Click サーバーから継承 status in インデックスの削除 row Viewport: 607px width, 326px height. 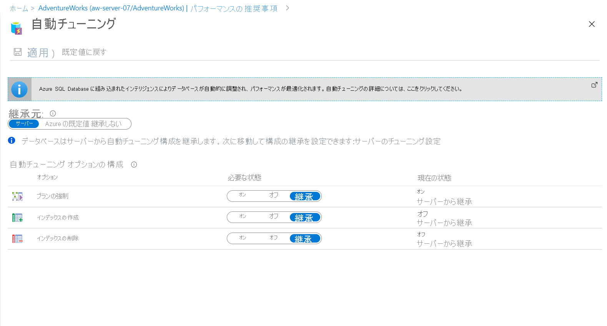pyautogui.click(x=444, y=243)
